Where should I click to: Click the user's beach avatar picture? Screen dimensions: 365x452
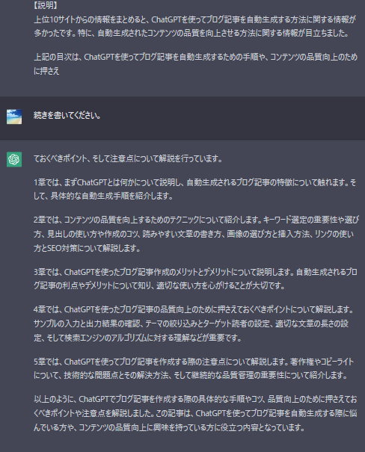pos(14,117)
